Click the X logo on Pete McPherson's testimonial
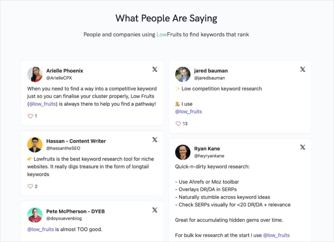This screenshot has width=334, height=242. tap(155, 210)
